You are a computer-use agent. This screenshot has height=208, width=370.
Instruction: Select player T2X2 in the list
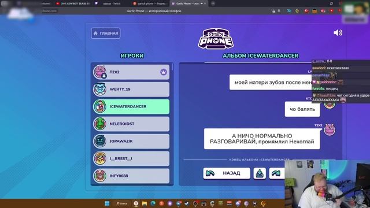131,72
